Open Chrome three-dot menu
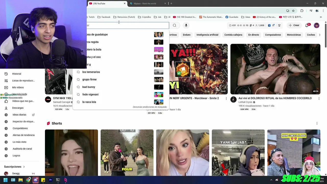Image resolution: width=327 pixels, height=184 pixels. (x=323, y=11)
